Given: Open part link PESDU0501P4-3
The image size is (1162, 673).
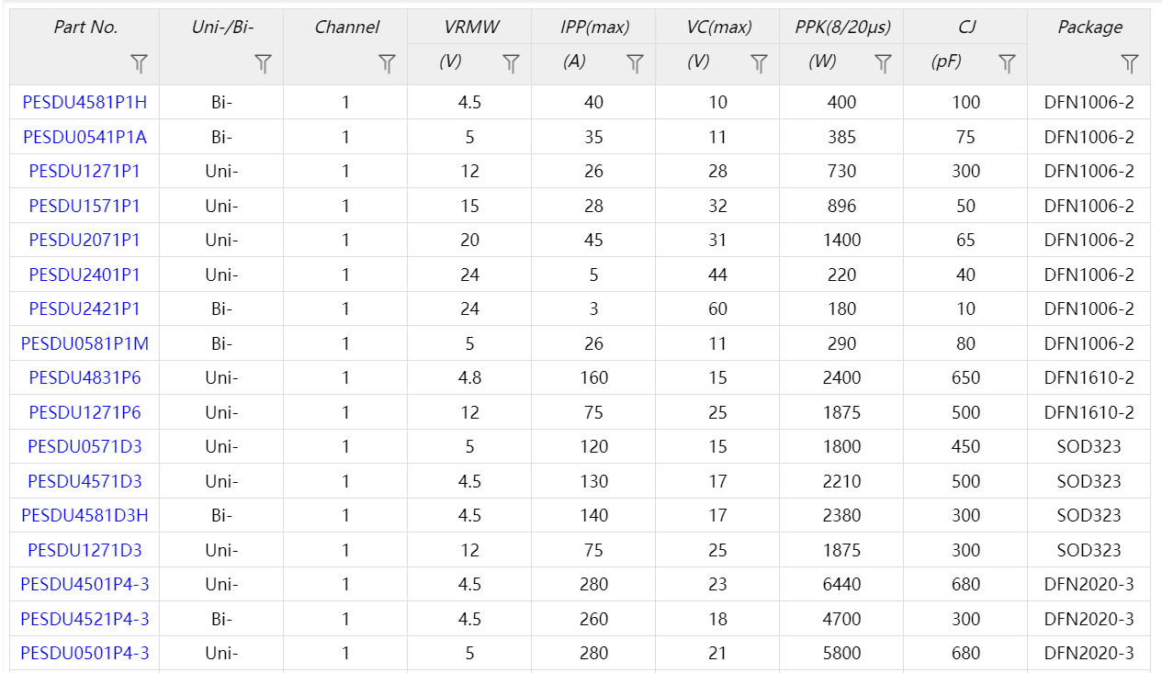Looking at the screenshot, I should coord(85,653).
